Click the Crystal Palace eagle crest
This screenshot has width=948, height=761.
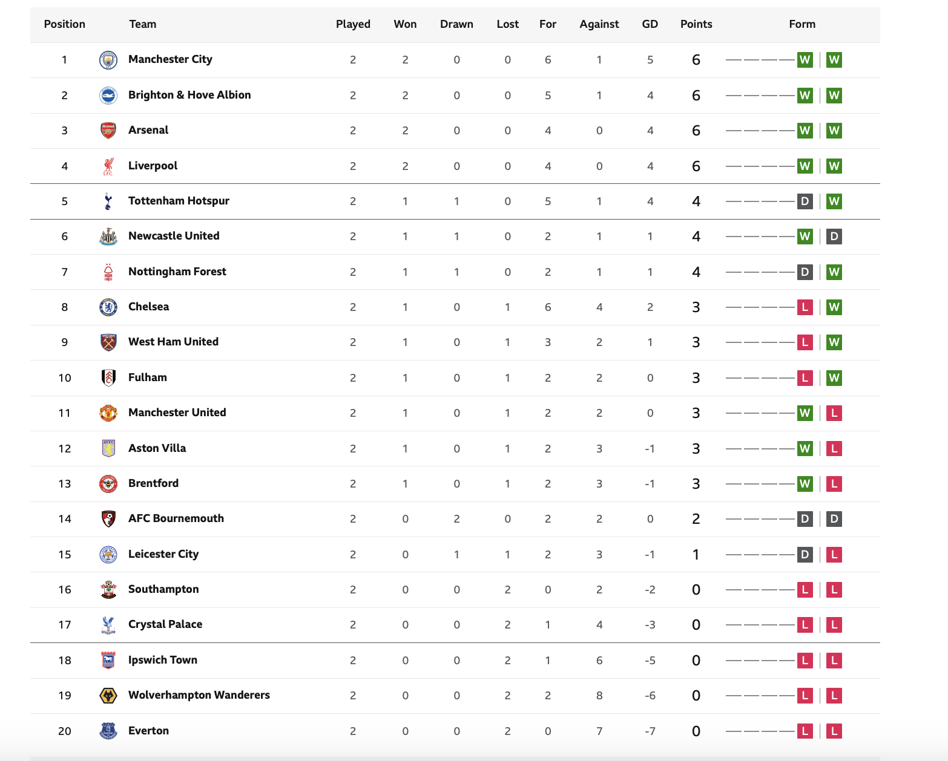[108, 625]
